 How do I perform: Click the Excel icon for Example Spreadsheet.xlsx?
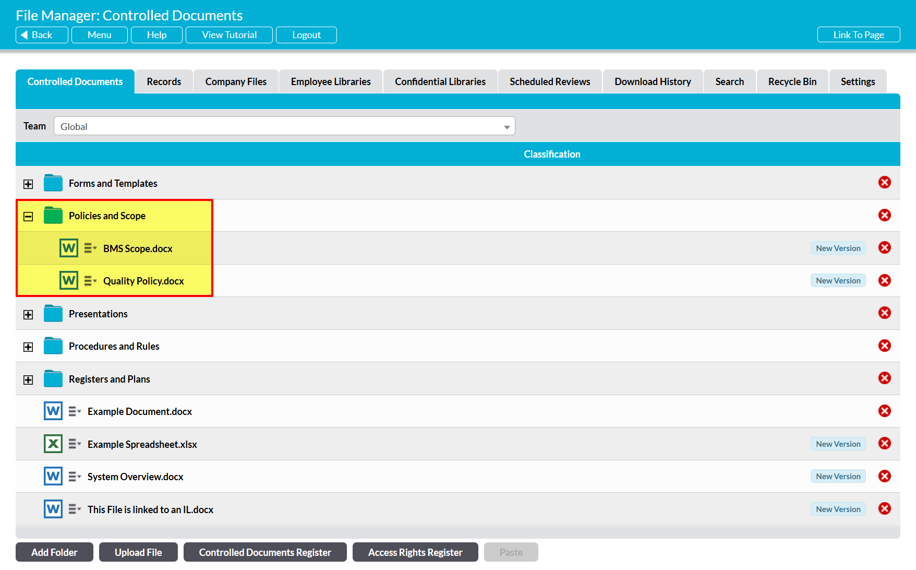(53, 444)
